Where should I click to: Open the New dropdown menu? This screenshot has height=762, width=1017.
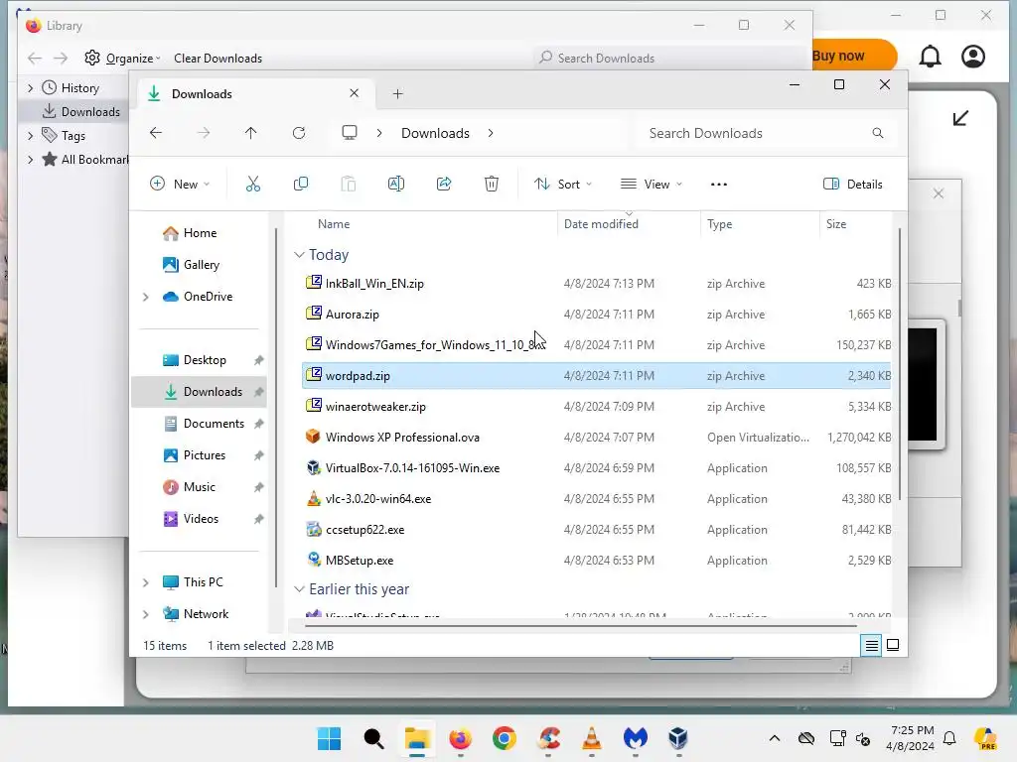[180, 184]
